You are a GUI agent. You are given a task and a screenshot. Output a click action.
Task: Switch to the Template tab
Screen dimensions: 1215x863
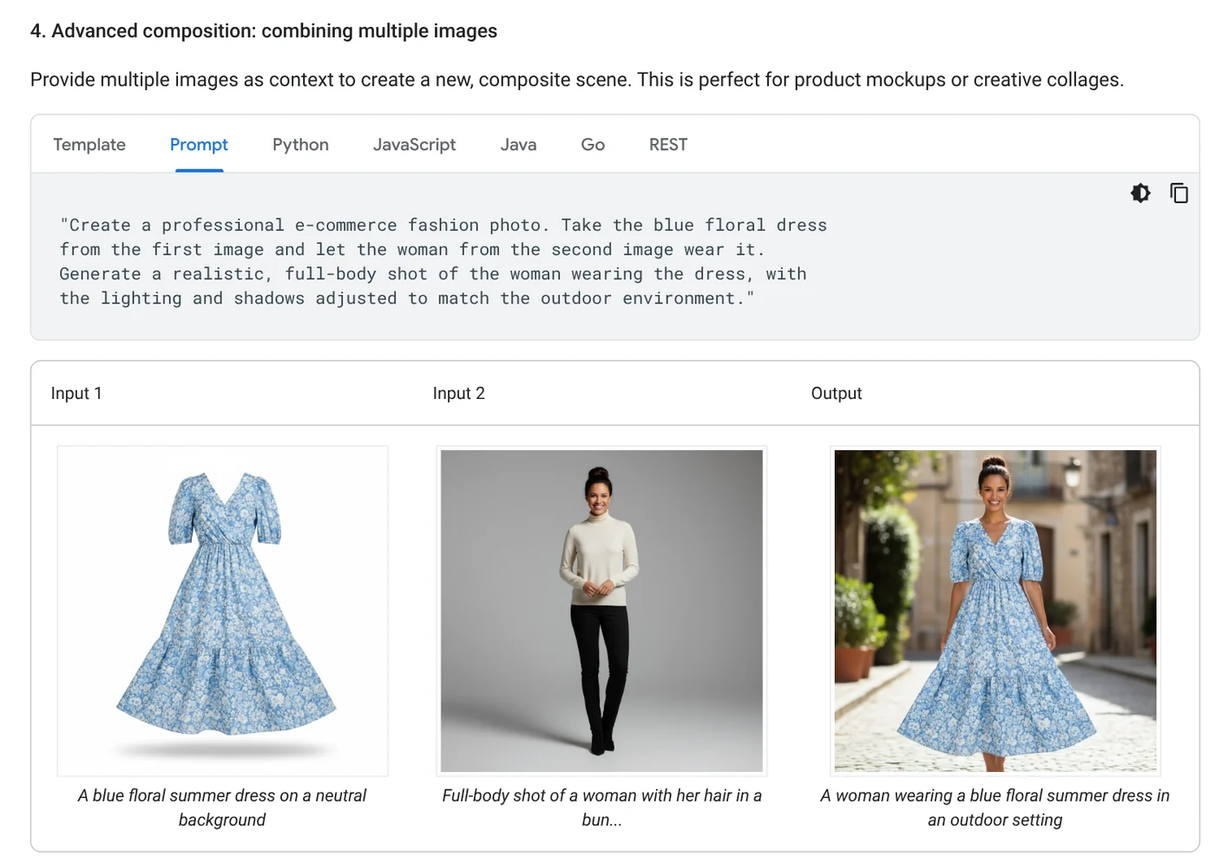(89, 145)
